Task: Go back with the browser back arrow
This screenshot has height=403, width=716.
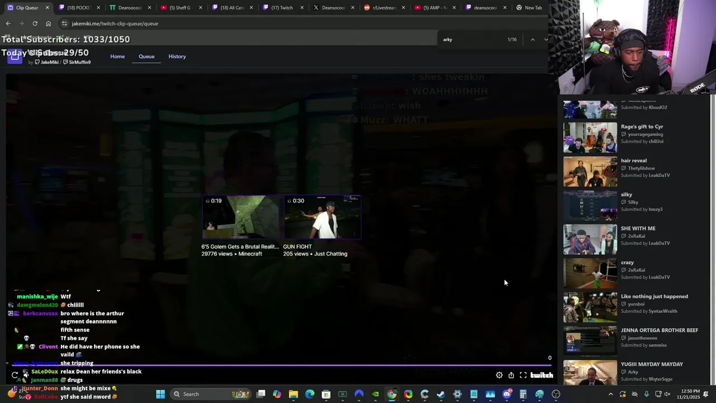Action: [x=8, y=24]
